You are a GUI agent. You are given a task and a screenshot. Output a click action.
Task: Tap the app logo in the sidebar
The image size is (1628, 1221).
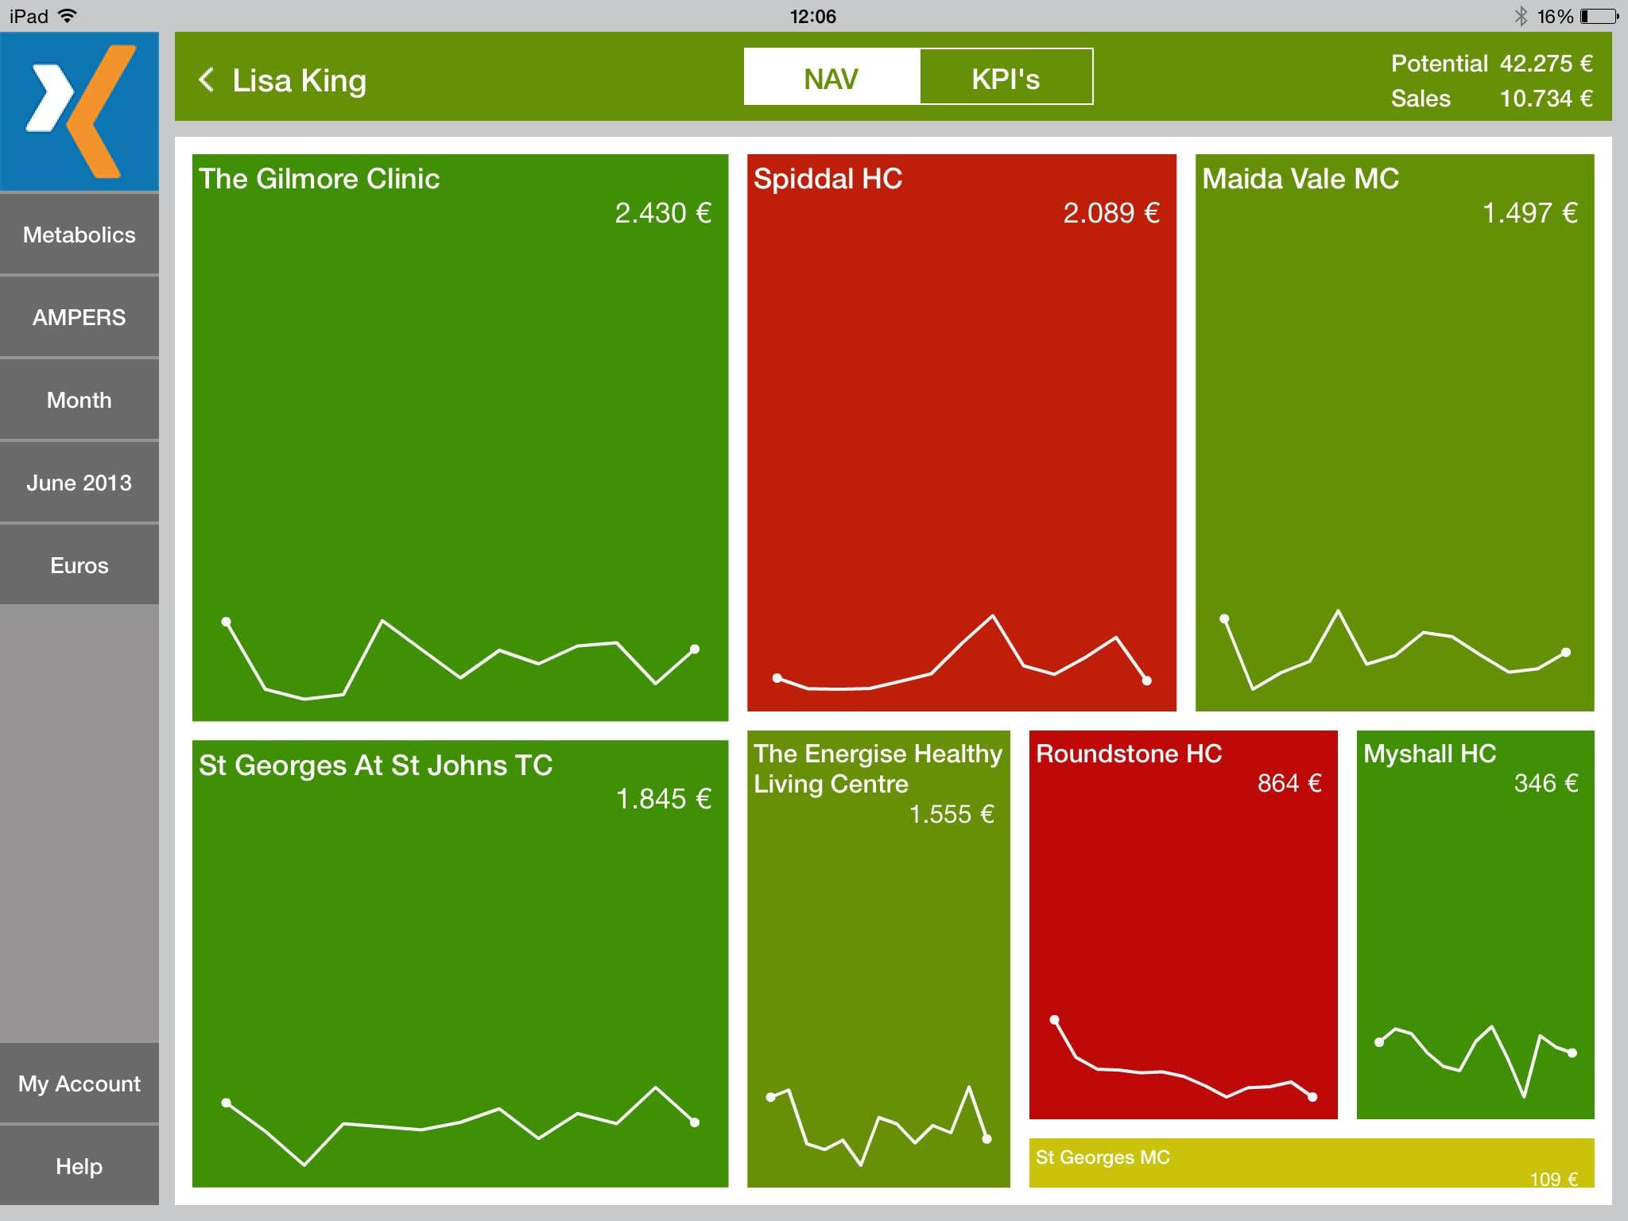click(79, 111)
